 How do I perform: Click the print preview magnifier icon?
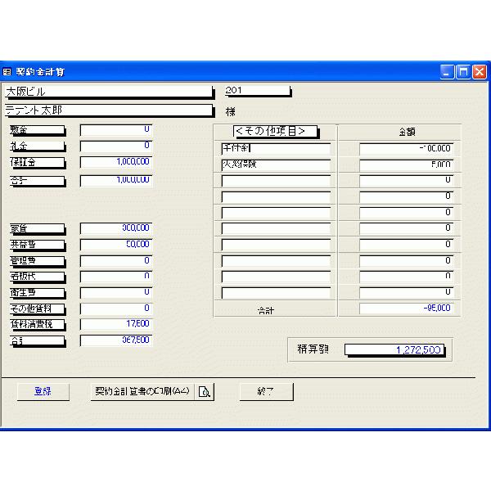[x=204, y=391]
